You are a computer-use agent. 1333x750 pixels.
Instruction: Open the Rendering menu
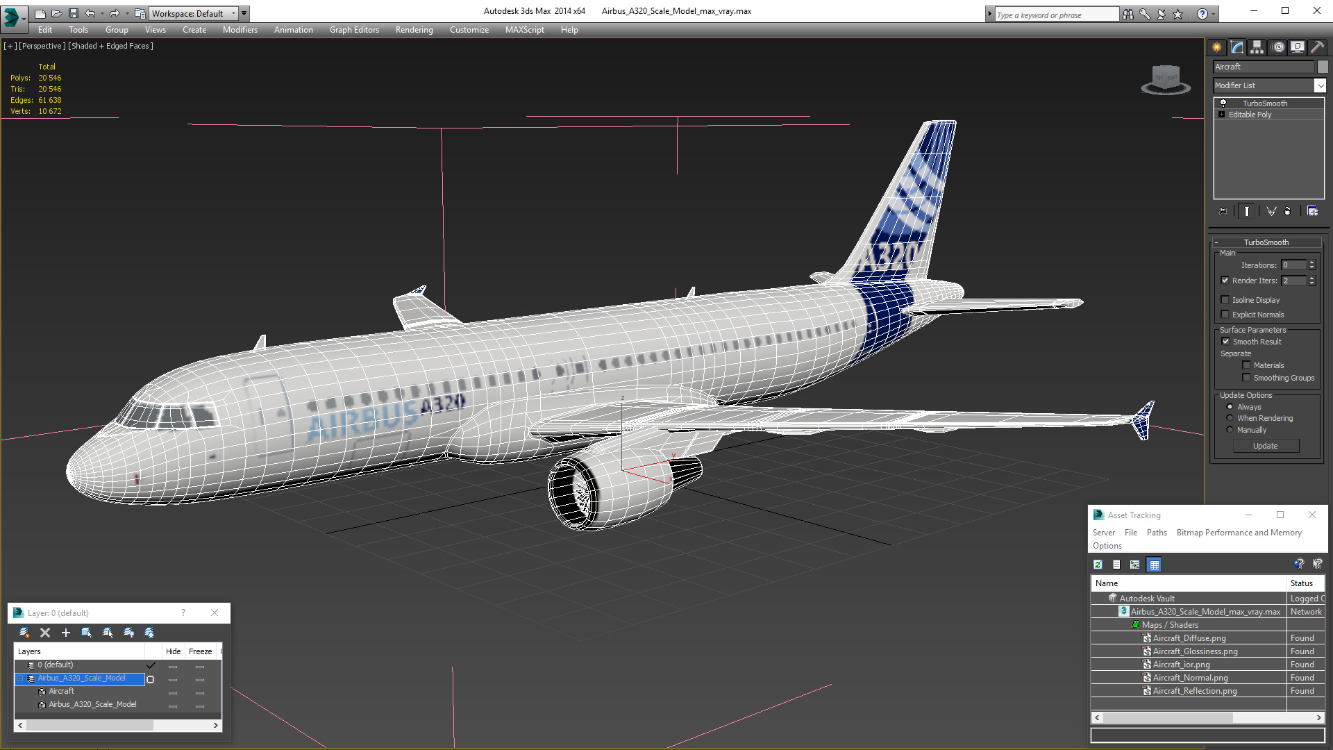pos(414,30)
